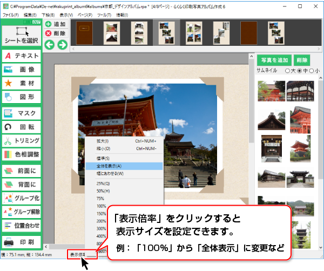Open 色相調整 color adjustment tool
The image size is (324, 271).
click(x=22, y=155)
